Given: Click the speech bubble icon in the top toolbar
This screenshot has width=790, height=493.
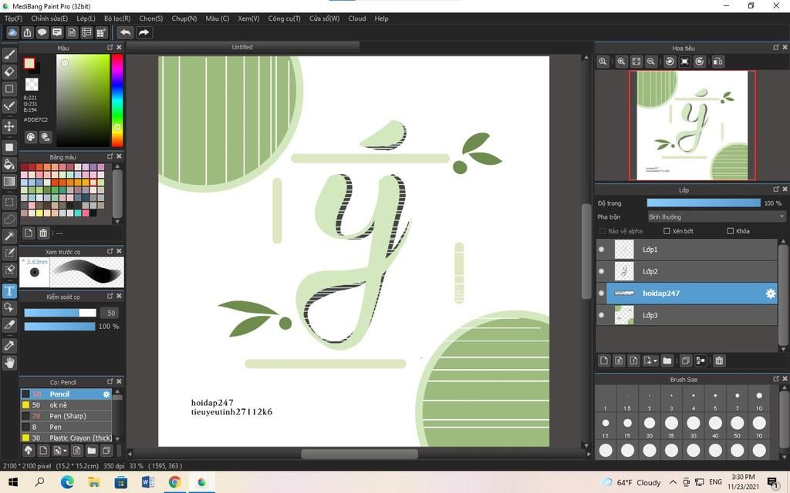Looking at the screenshot, I should tap(42, 32).
